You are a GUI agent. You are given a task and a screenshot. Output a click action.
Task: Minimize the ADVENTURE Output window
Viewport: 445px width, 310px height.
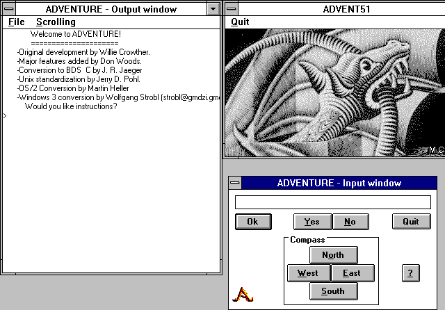pyautogui.click(x=213, y=9)
